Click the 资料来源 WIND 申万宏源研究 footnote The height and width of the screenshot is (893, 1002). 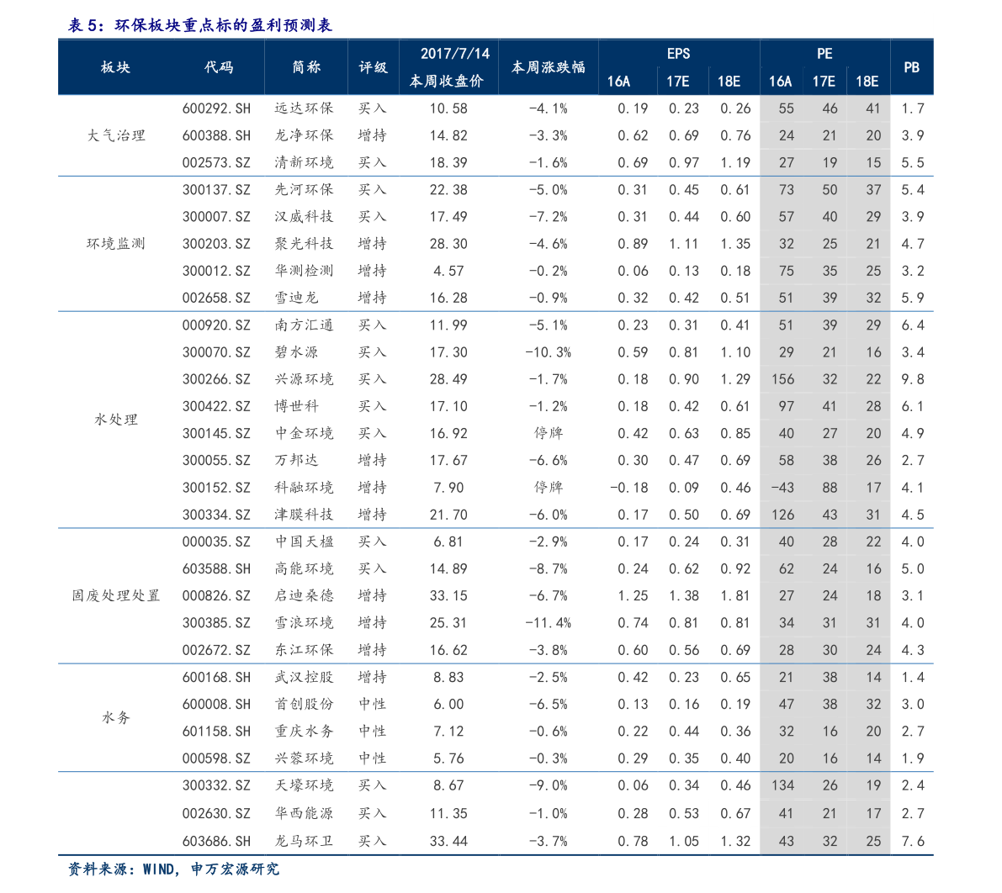(173, 869)
